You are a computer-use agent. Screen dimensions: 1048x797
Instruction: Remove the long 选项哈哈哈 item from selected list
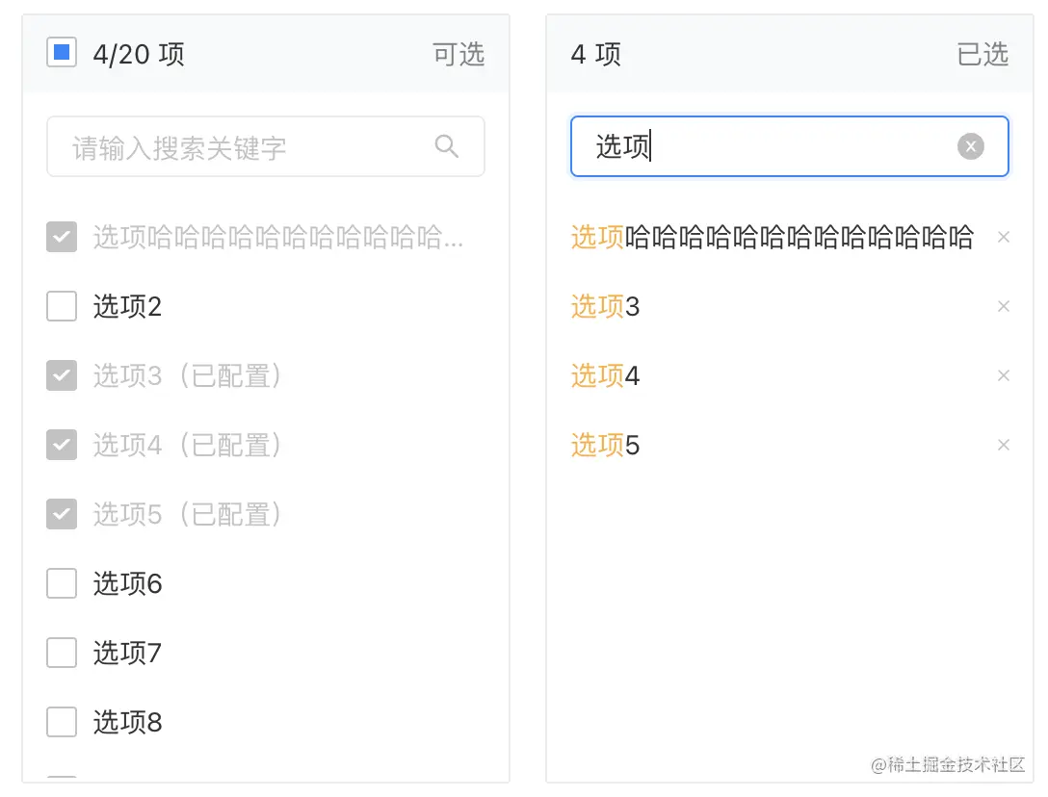coord(1004,237)
